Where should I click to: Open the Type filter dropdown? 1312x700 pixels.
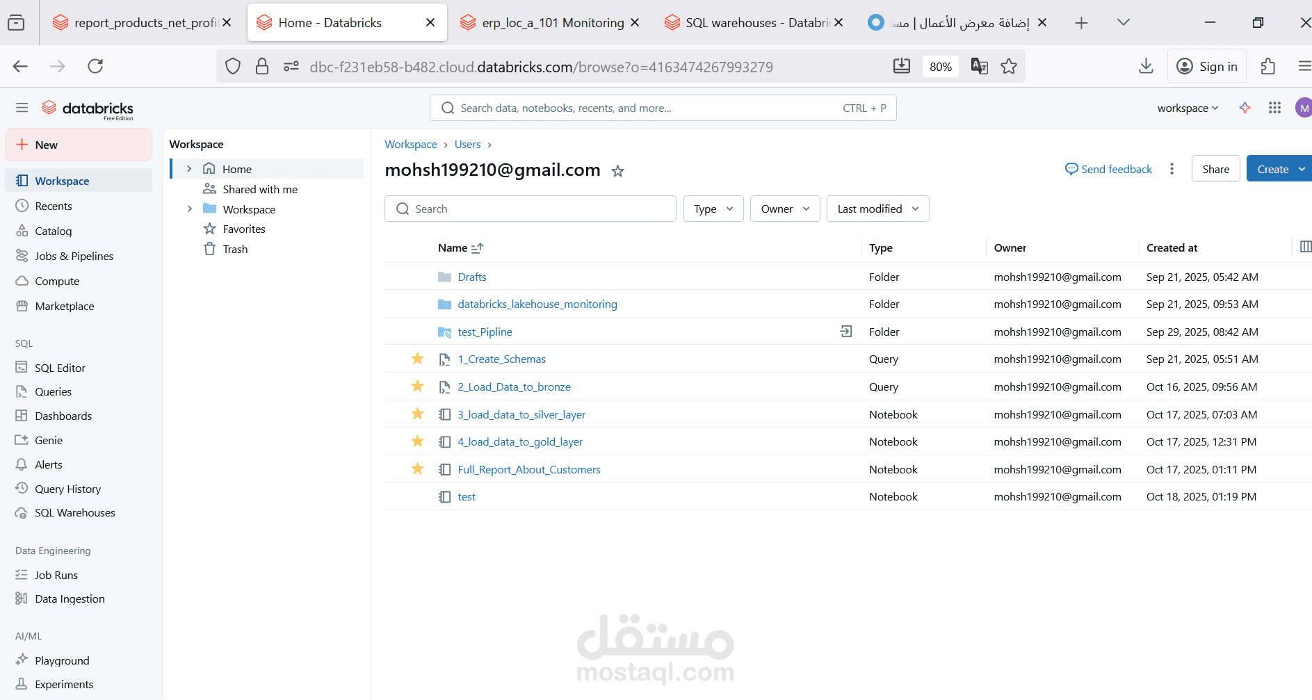click(x=713, y=209)
